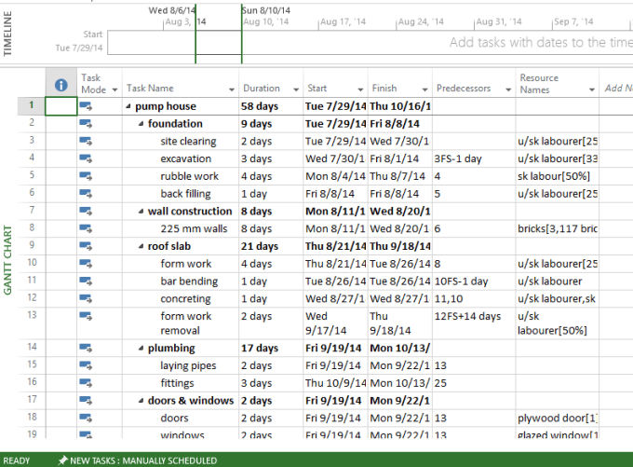This screenshot has height=467, width=633.
Task: Click the Add New Column header
Action: pos(616,83)
